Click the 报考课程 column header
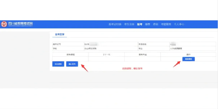Viewport: 218px width, 109px height. pos(70,54)
